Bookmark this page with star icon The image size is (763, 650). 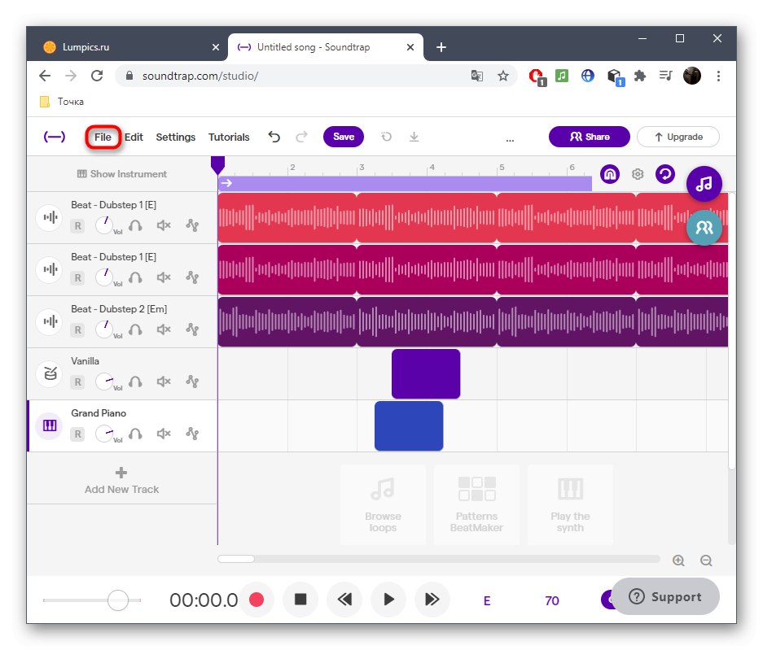503,76
